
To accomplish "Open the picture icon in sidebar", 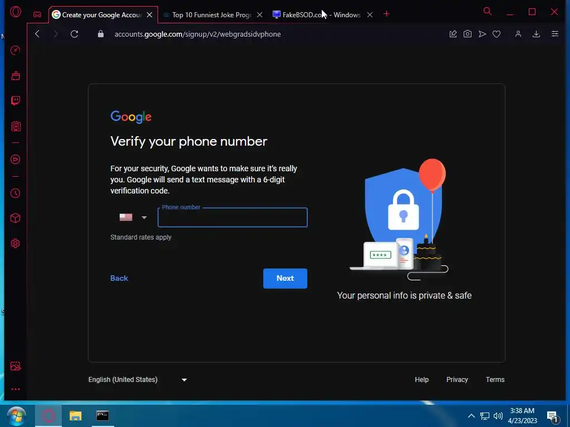I will pyautogui.click(x=16, y=366).
